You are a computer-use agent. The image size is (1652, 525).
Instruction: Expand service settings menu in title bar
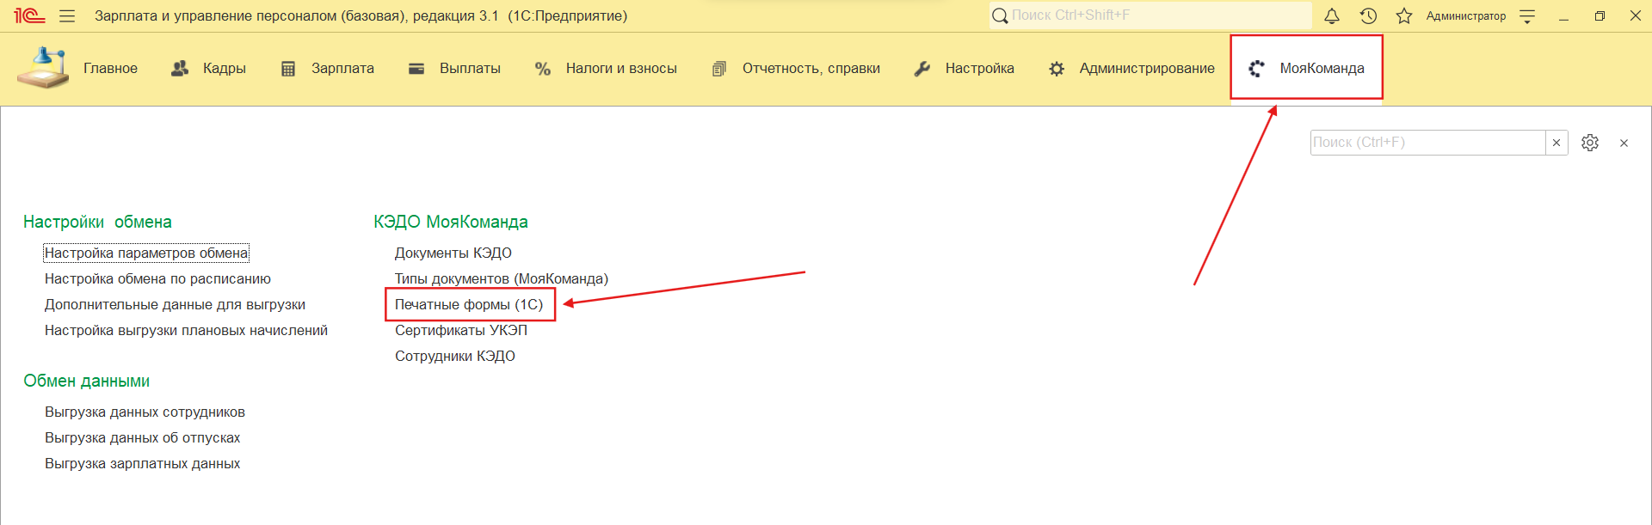1527,16
